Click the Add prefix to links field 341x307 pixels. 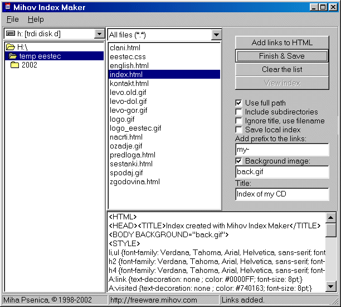(x=282, y=150)
